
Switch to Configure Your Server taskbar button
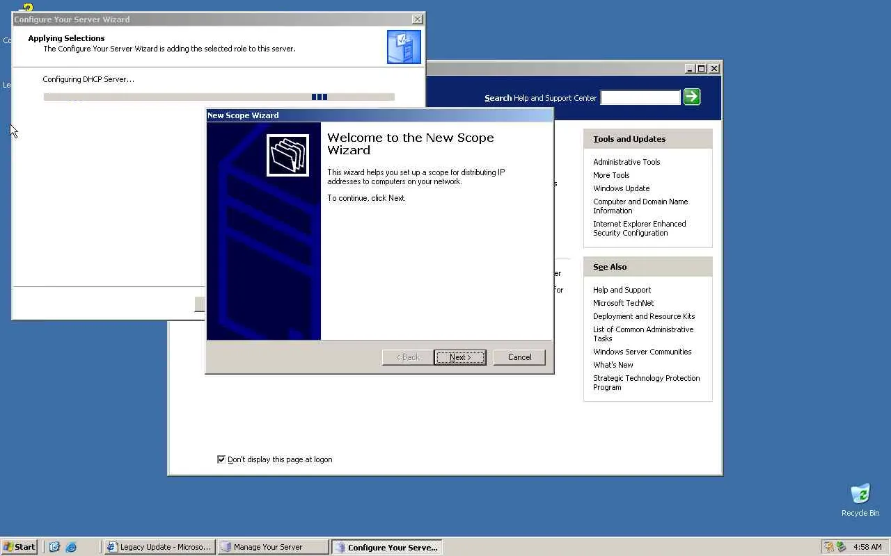386,547
